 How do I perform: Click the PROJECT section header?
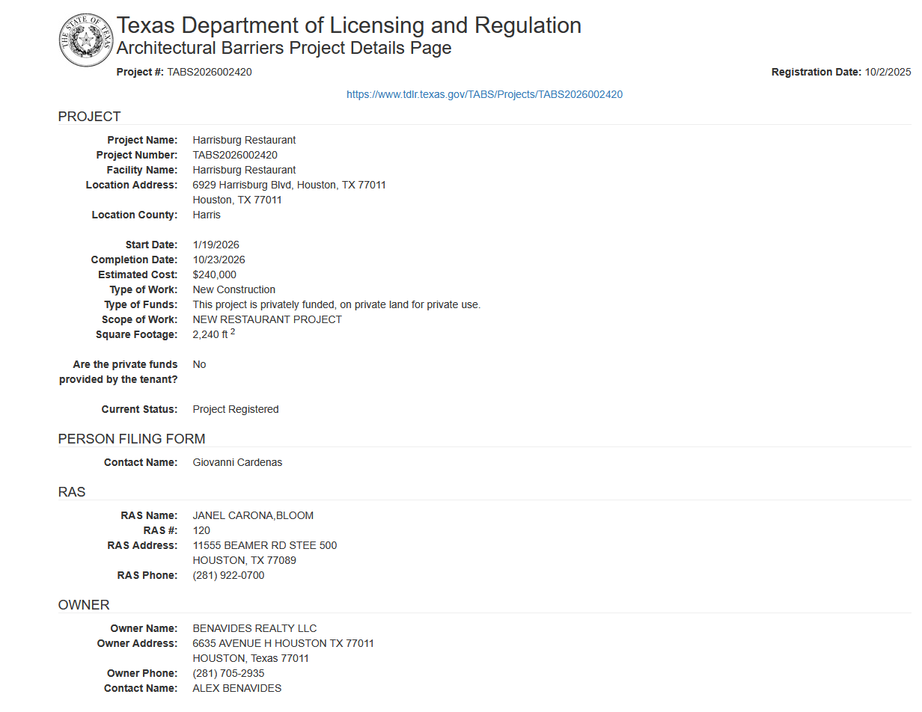point(89,117)
